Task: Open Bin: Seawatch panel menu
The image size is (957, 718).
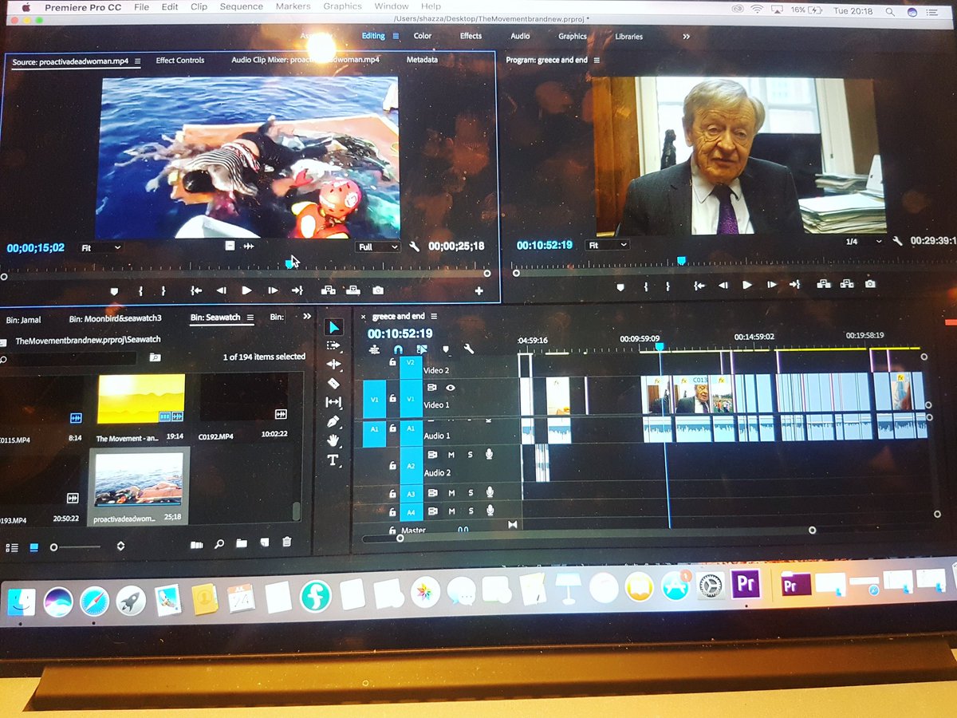Action: pos(250,318)
